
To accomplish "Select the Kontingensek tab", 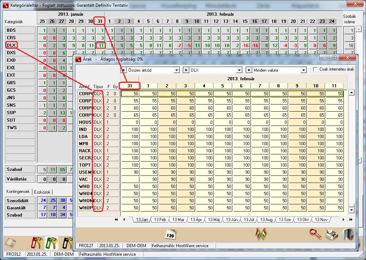I will (x=18, y=192).
